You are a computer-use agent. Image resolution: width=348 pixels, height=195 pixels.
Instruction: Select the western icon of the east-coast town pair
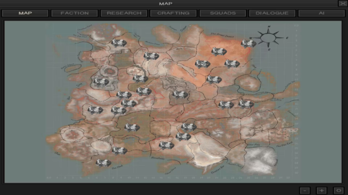226,105
